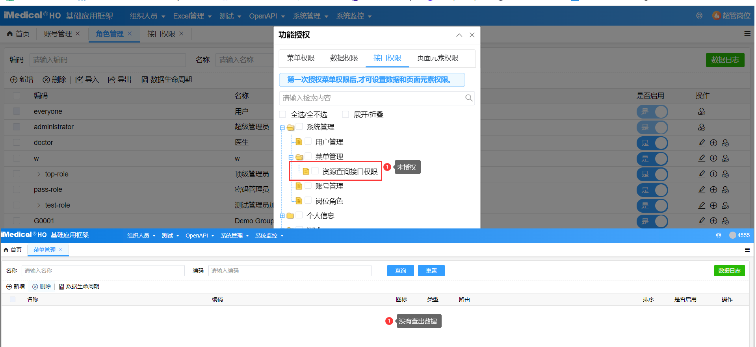This screenshot has height=347, width=756.
Task: Open 组织人员 dropdown in top header
Action: pyautogui.click(x=147, y=16)
